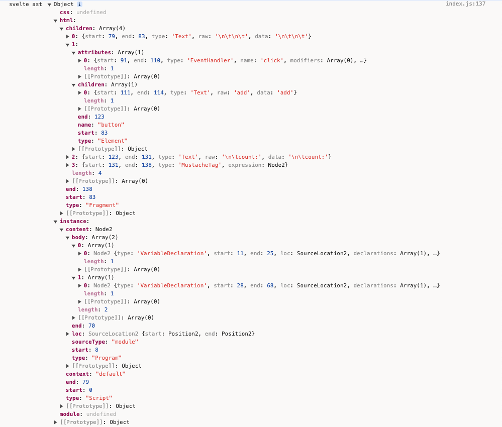The width and height of the screenshot is (502, 427).
Task: Expand the '\n\tcount:' Text entry
Action: point(68,157)
